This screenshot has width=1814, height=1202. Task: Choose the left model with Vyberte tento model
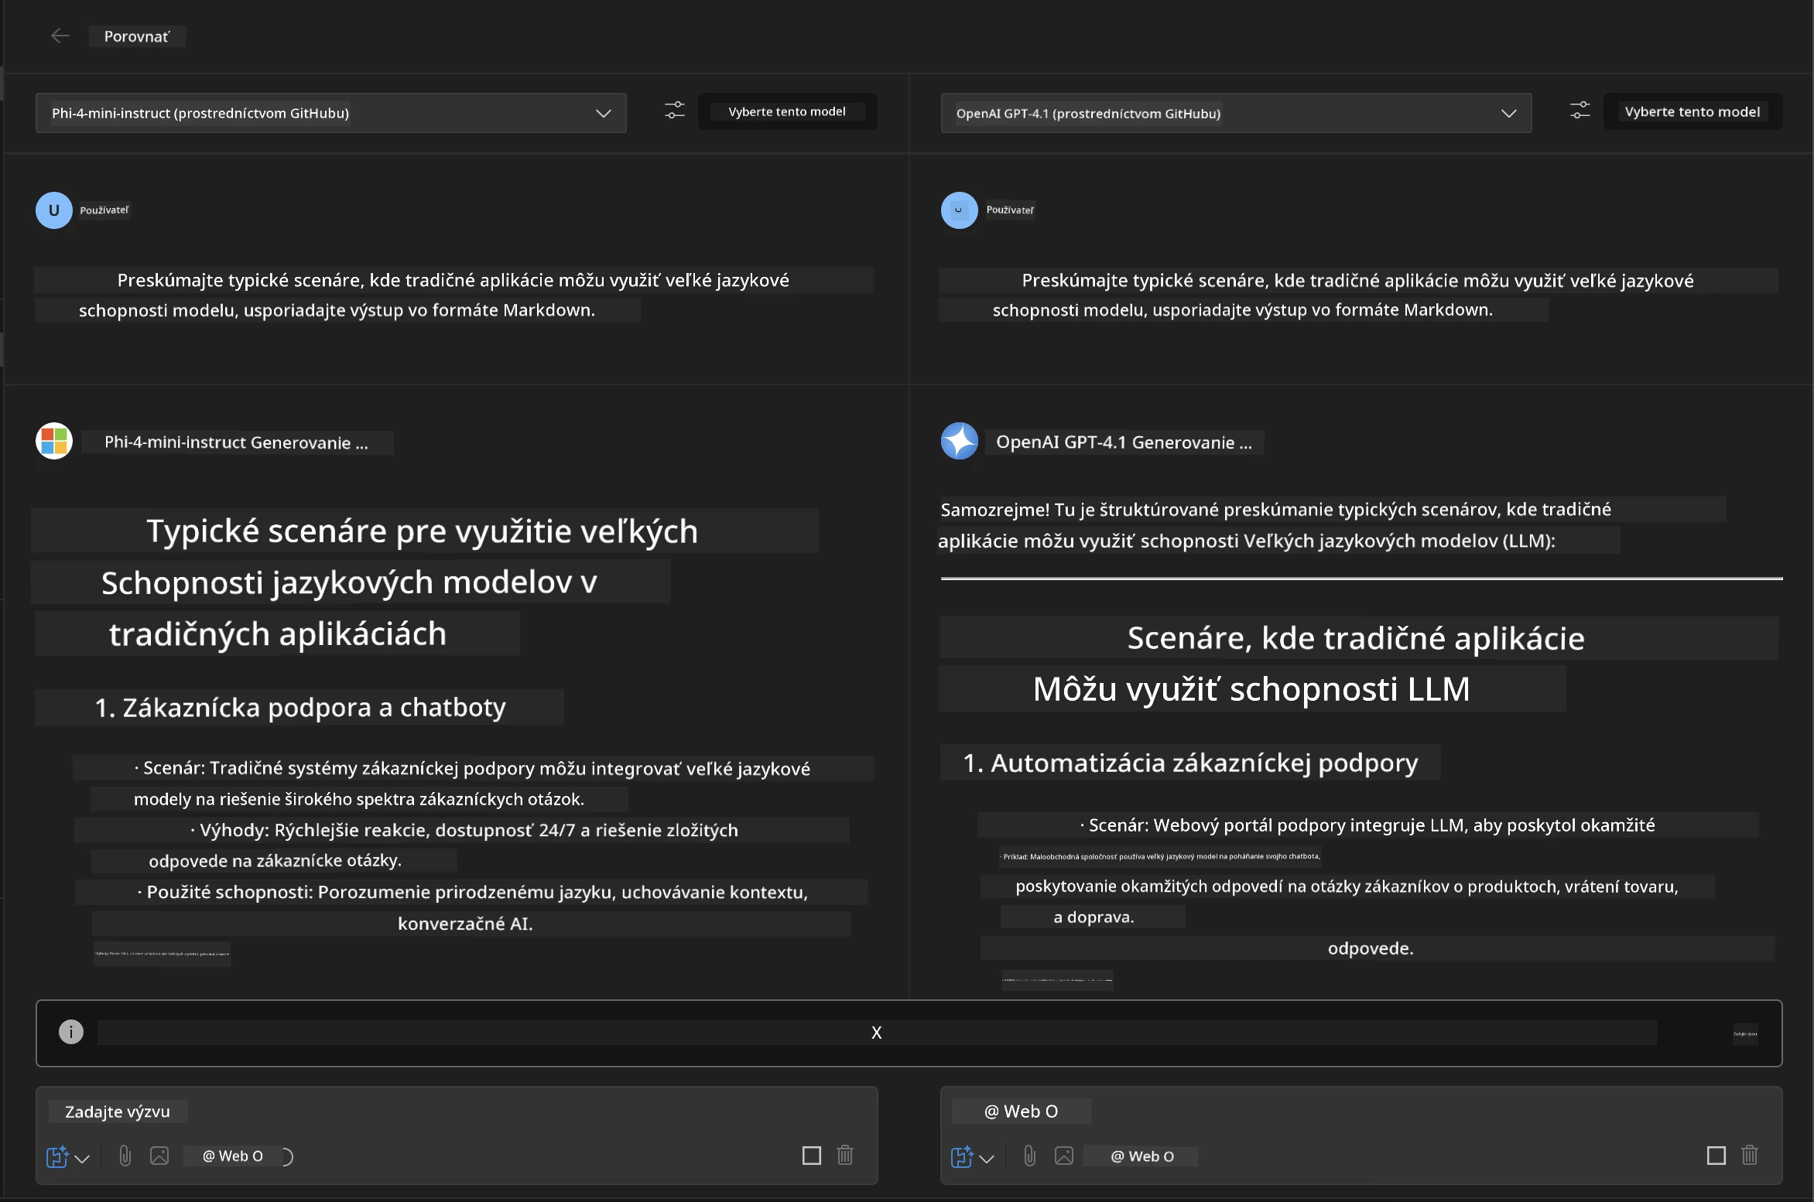[x=787, y=111]
